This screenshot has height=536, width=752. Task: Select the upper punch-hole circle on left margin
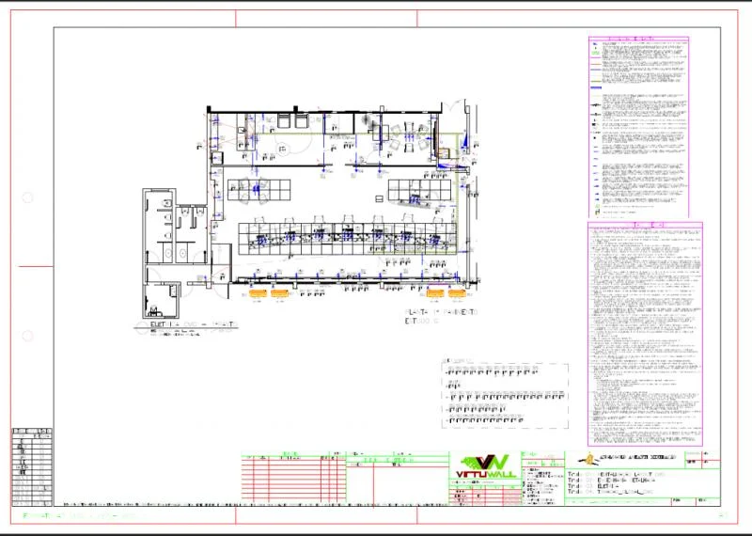pyautogui.click(x=27, y=197)
